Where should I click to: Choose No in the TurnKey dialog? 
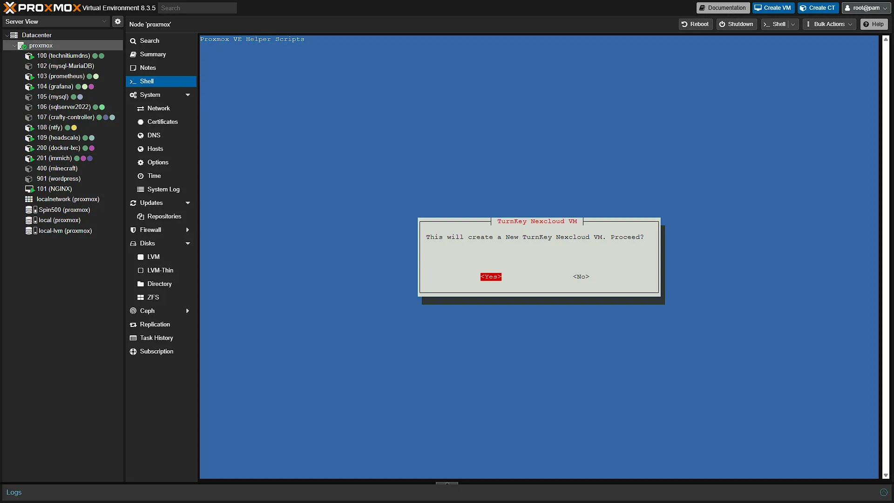(x=581, y=277)
